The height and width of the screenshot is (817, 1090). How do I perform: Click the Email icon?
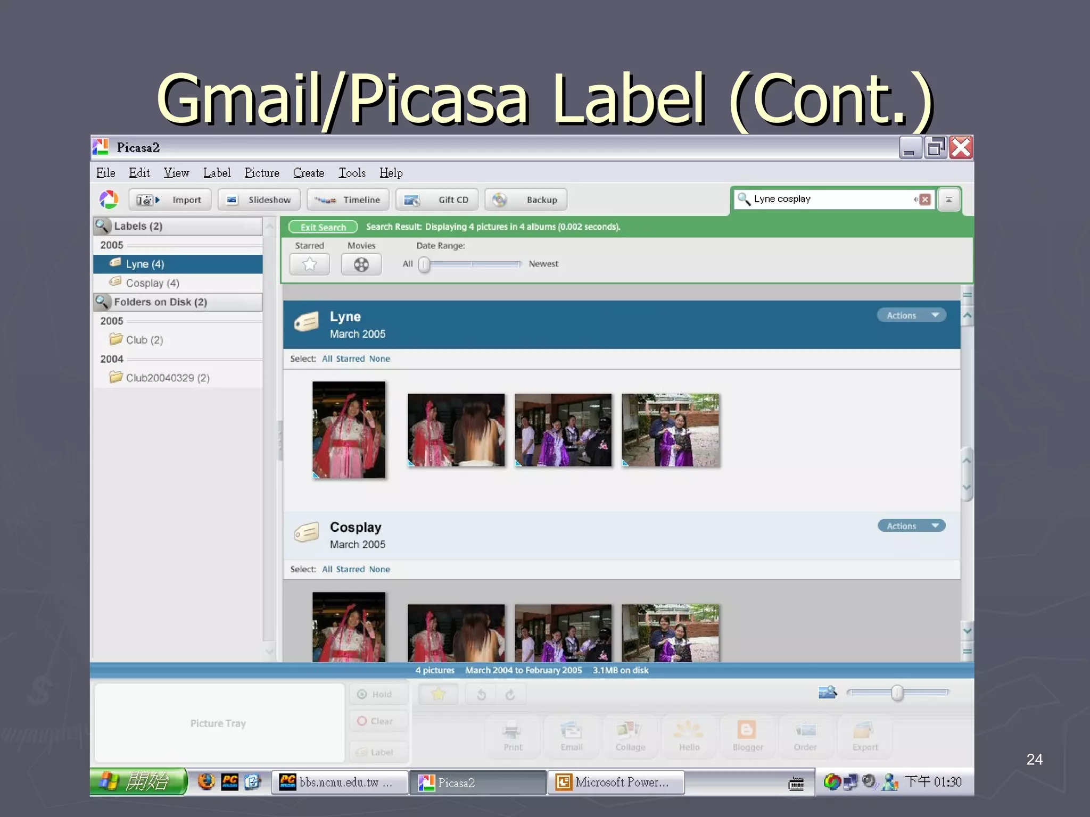coord(571,736)
